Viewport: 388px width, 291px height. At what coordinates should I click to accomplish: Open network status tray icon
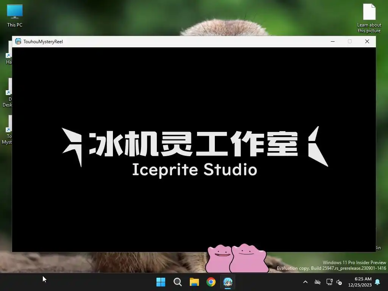329,282
